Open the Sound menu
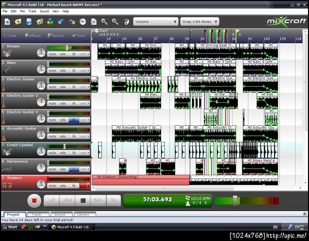The width and height of the screenshot is (309, 241). coord(44,11)
